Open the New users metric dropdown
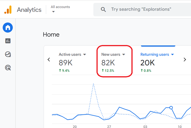Image resolution: width=191 pixels, height=128 pixels. 124,55
